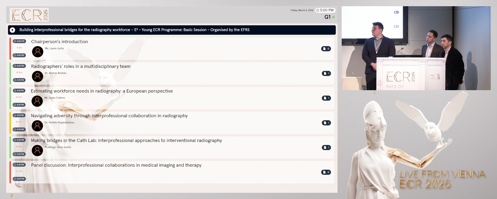Click speaker name Dr. Andras Kedves
This screenshot has width=497, height=199.
point(56,73)
